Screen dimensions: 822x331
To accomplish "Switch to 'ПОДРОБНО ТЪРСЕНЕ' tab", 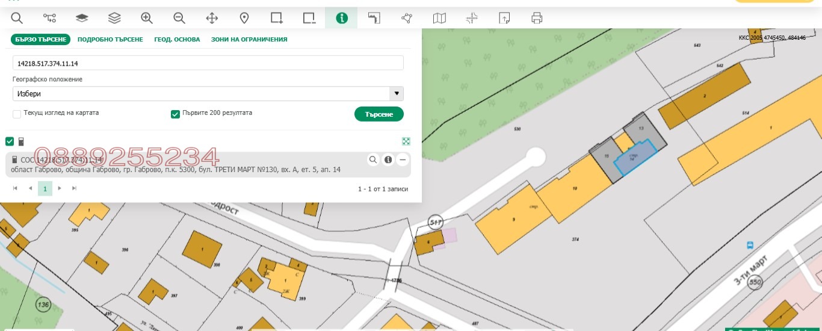I will click(x=110, y=40).
